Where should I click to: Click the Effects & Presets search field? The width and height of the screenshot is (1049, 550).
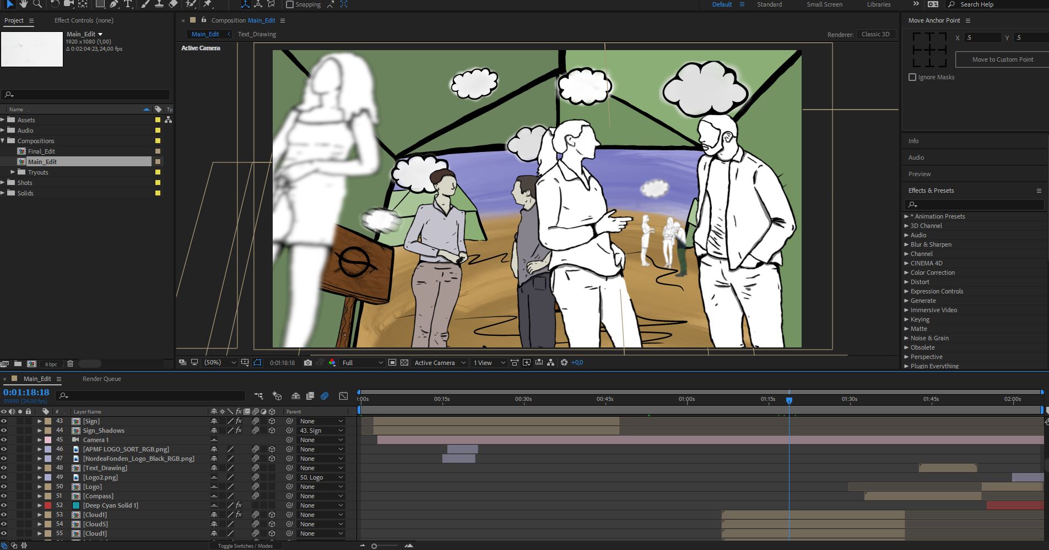pos(978,205)
